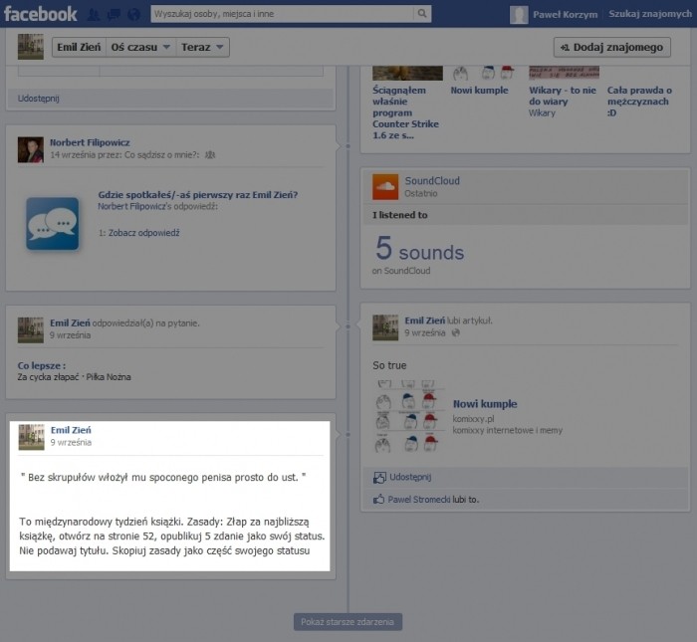Click the 'Emil Zień' timeline header button
This screenshot has height=642, width=697.
pyautogui.click(x=78, y=47)
